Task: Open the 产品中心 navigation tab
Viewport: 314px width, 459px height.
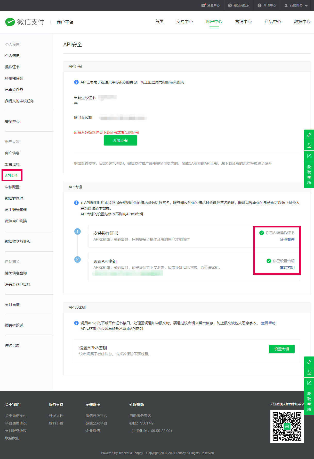Action: 272,22
